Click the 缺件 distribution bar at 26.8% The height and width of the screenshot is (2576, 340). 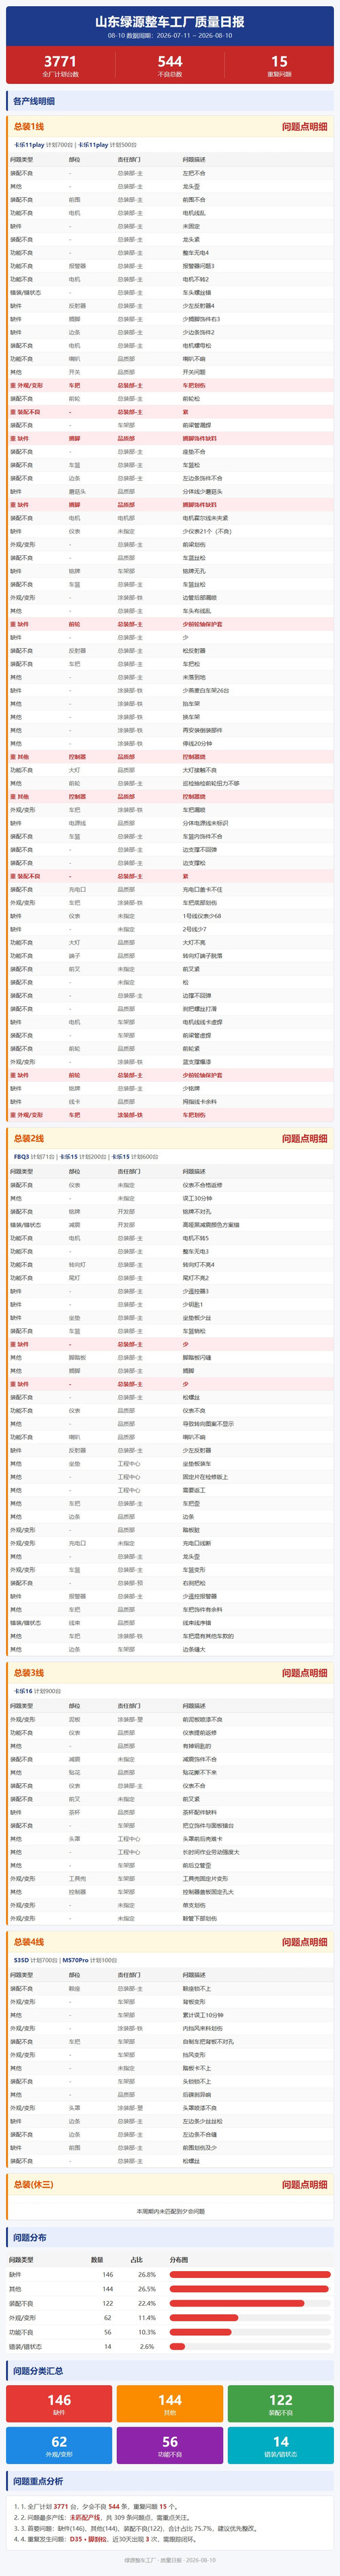click(x=250, y=2274)
